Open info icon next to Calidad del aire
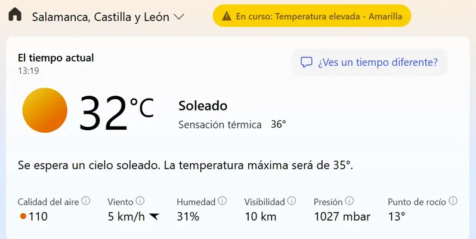476x239 pixels. [86, 201]
